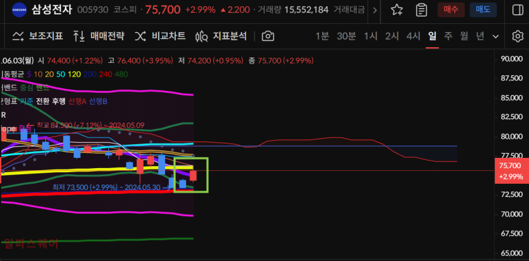Select the 주 weekly timeframe
The height and width of the screenshot is (261, 529).
click(x=448, y=36)
